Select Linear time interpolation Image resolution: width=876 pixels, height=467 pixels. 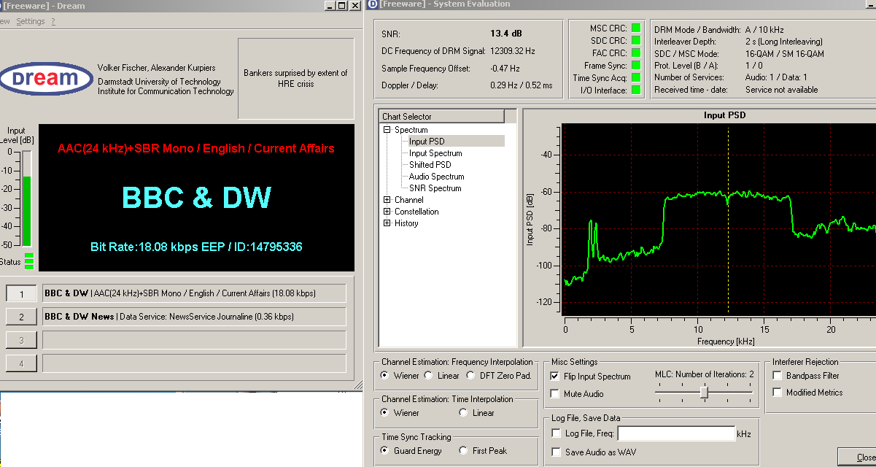(463, 413)
